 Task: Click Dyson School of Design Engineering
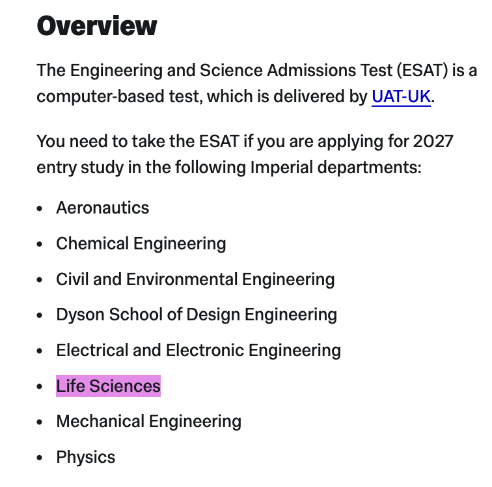(x=197, y=315)
